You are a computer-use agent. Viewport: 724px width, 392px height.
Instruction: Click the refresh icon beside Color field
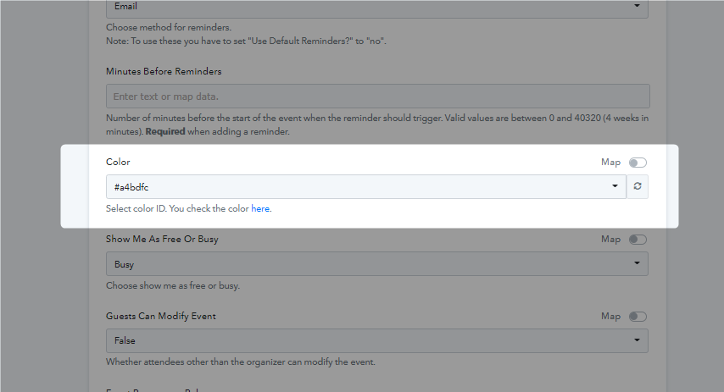coord(638,186)
